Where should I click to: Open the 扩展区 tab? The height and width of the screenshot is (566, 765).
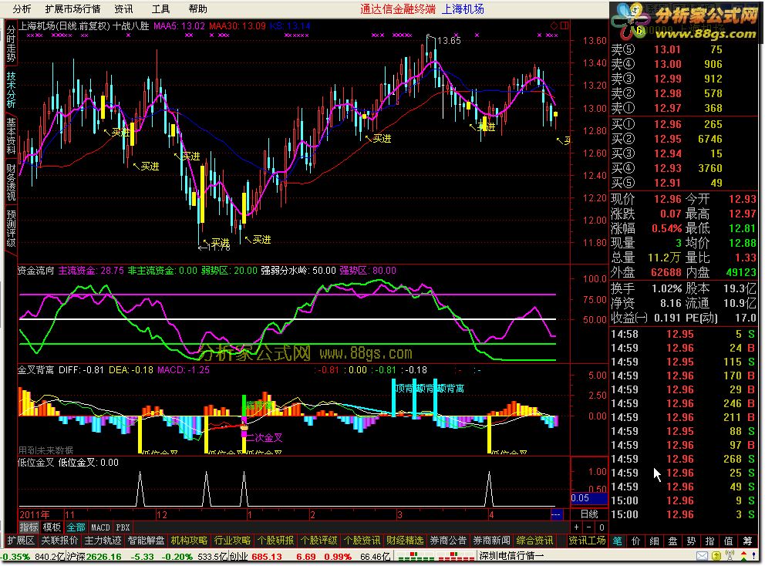21,541
